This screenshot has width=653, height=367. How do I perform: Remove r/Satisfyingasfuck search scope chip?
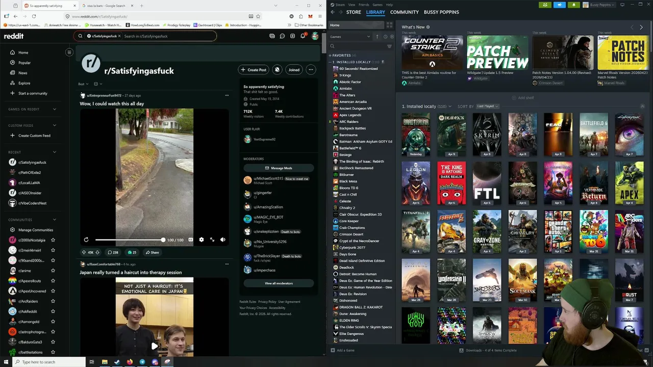pos(120,36)
